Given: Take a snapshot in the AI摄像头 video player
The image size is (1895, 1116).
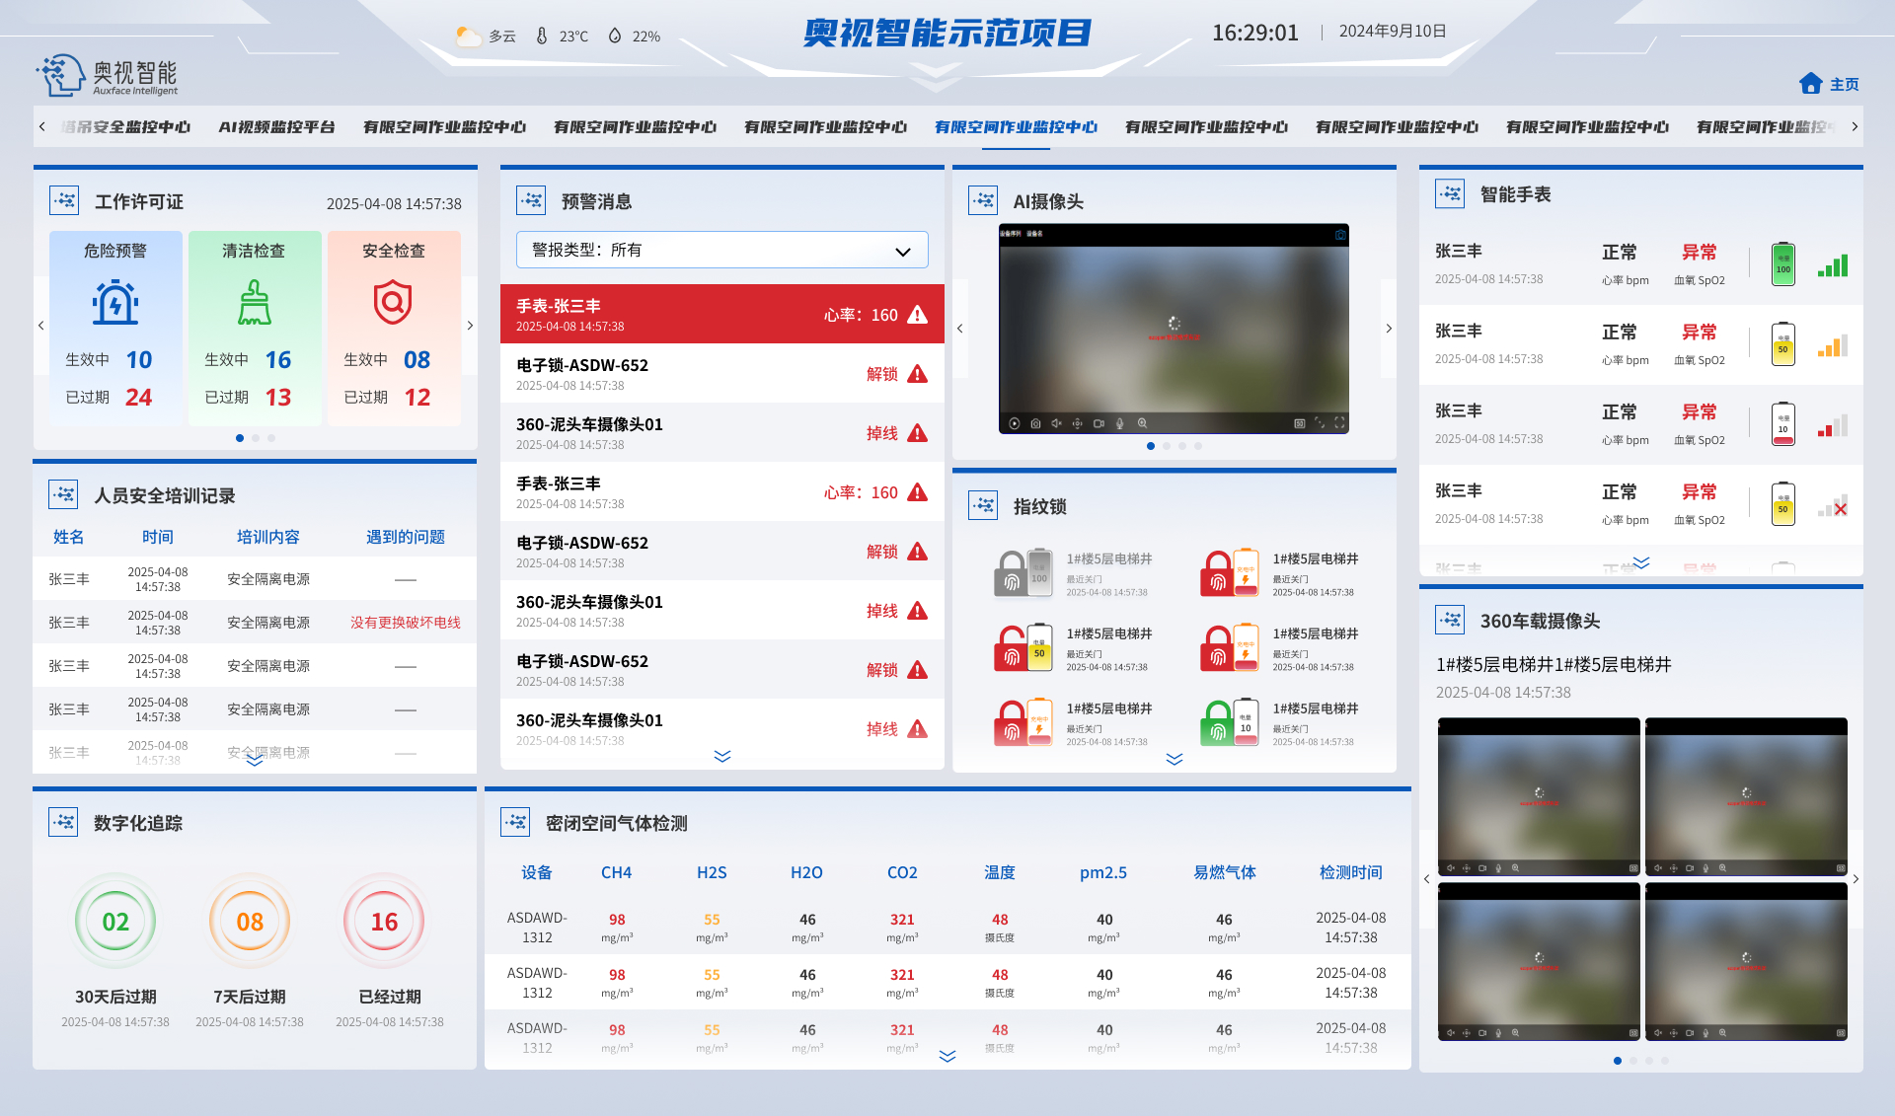Looking at the screenshot, I should click(1034, 424).
